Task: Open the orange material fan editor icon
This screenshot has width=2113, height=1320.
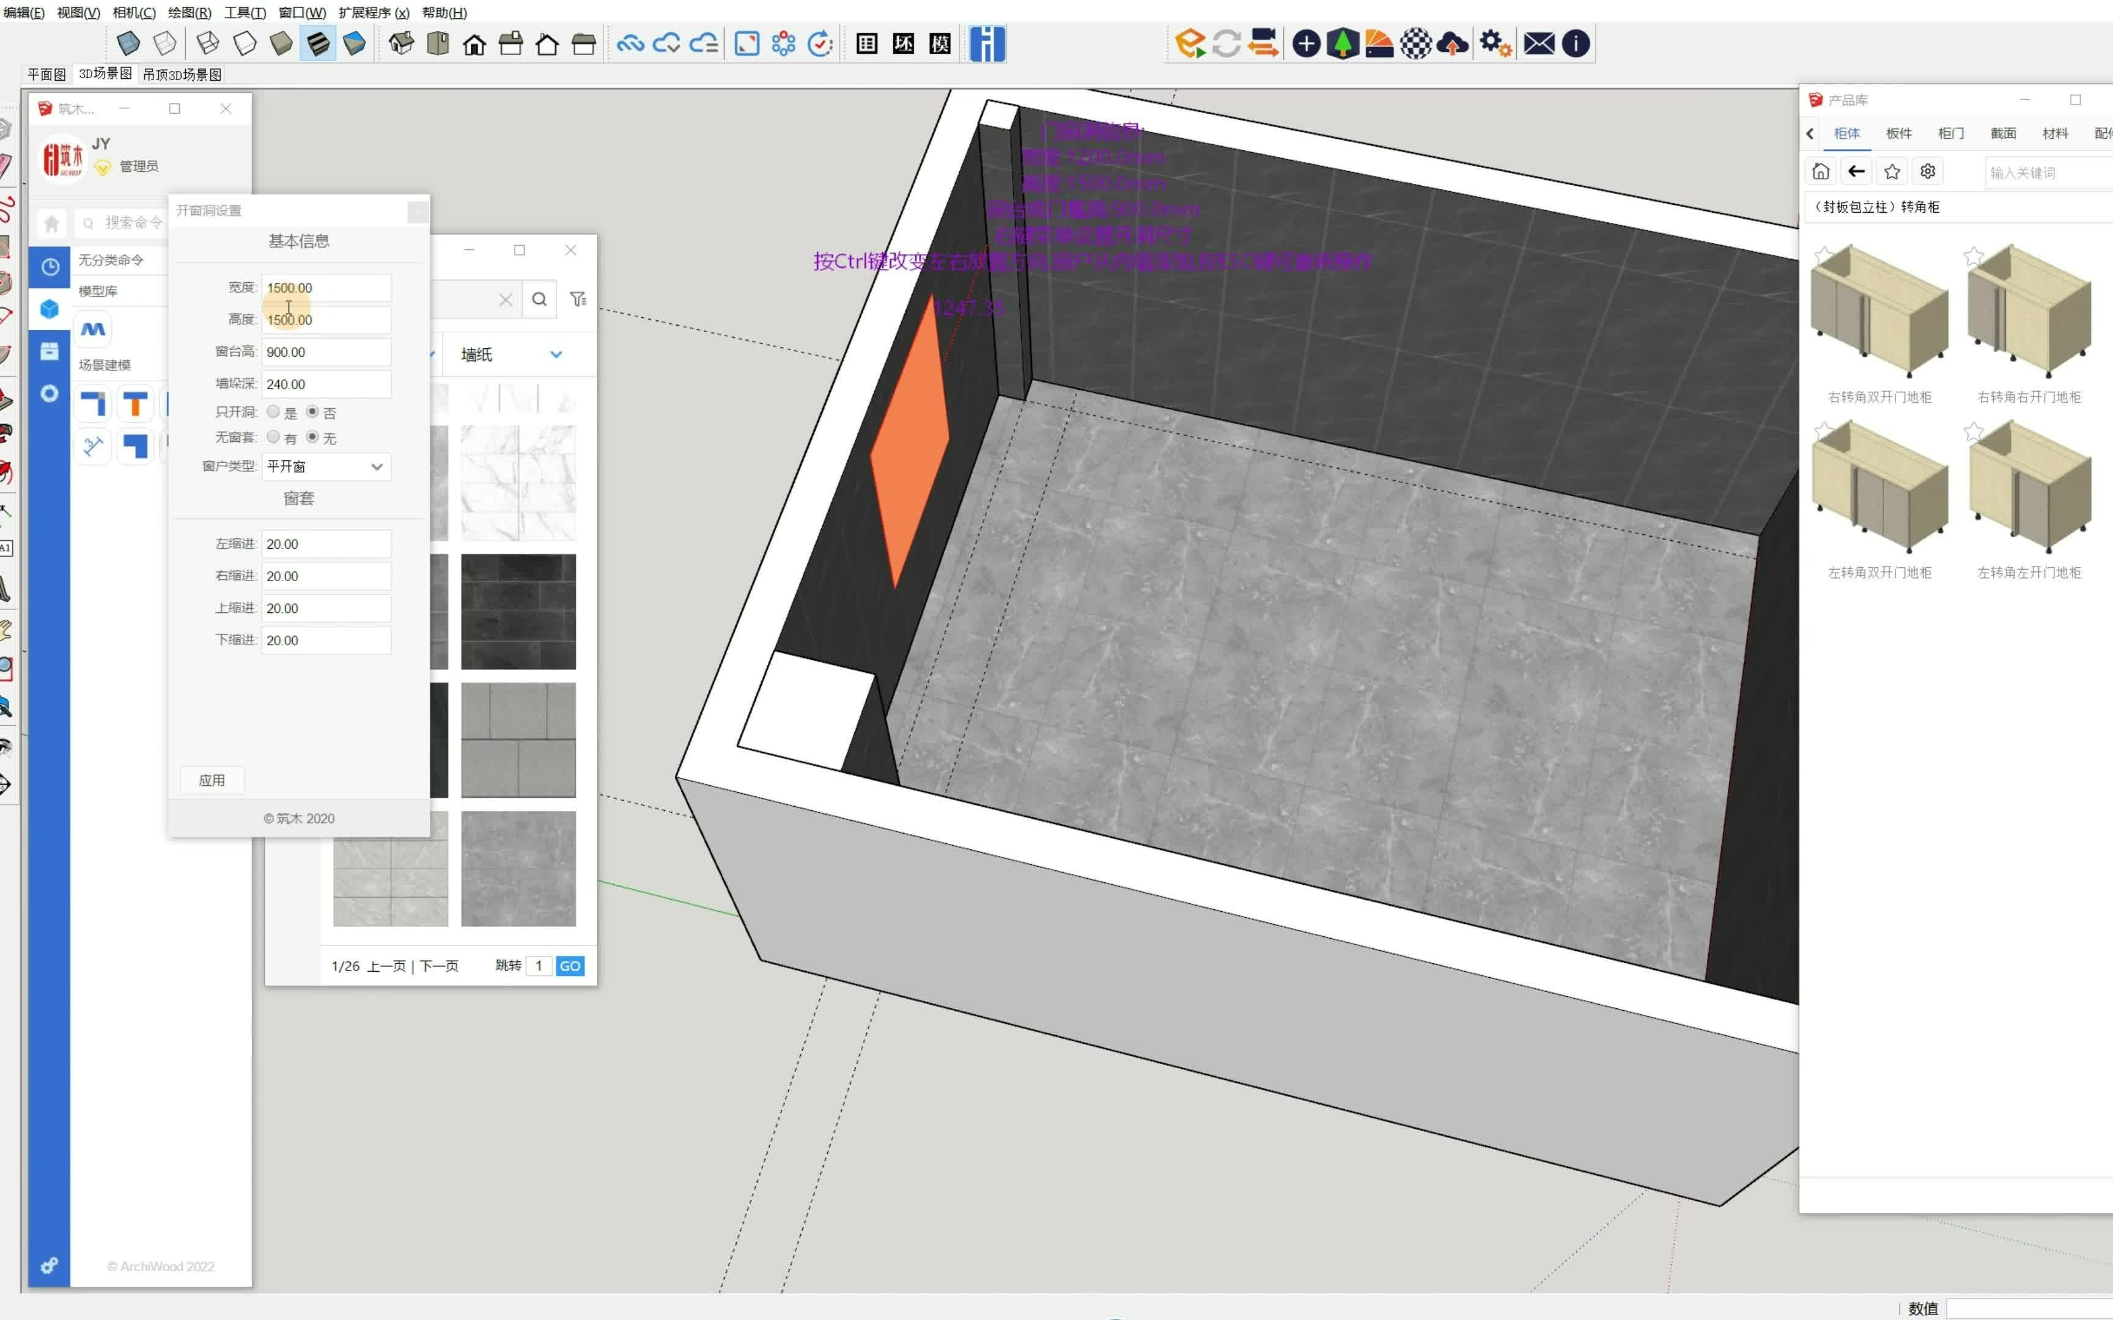Action: (x=1379, y=43)
